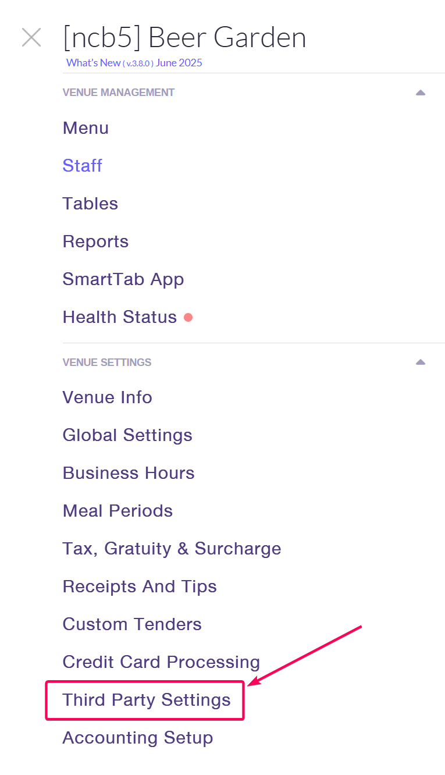445x775 pixels.
Task: Open the Menu page
Action: click(x=86, y=128)
